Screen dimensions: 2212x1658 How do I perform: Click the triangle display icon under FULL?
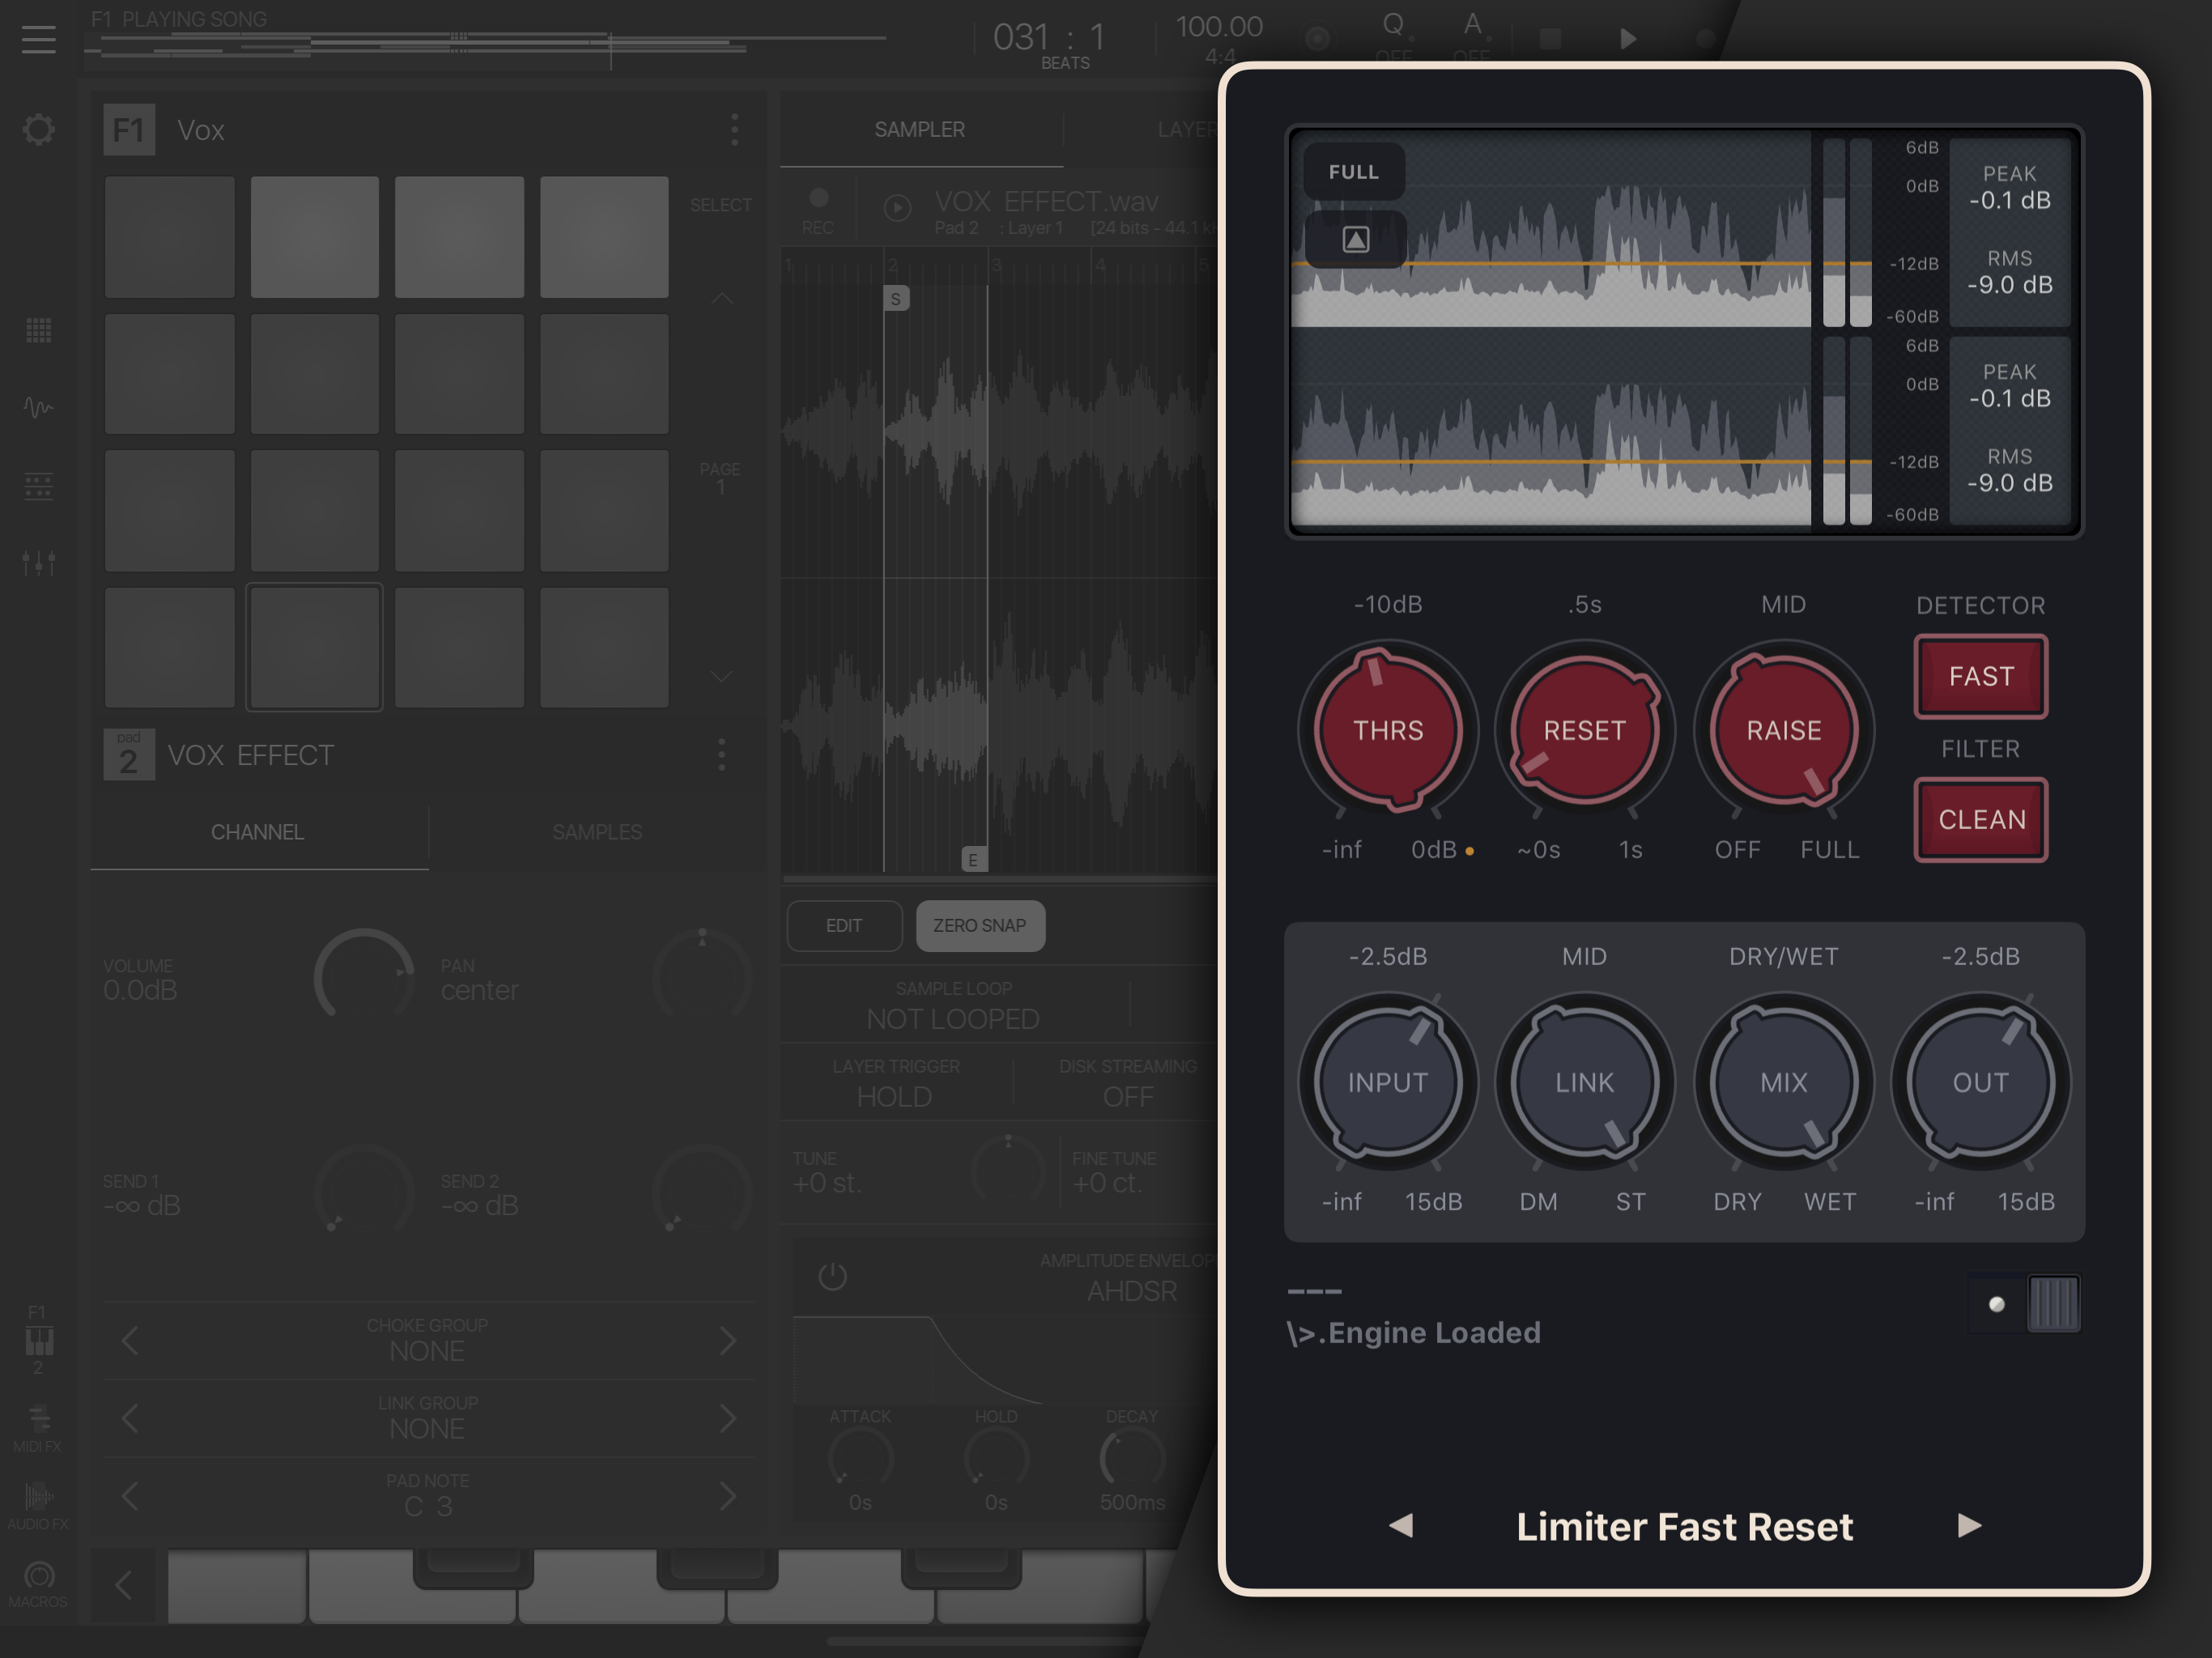point(1355,240)
